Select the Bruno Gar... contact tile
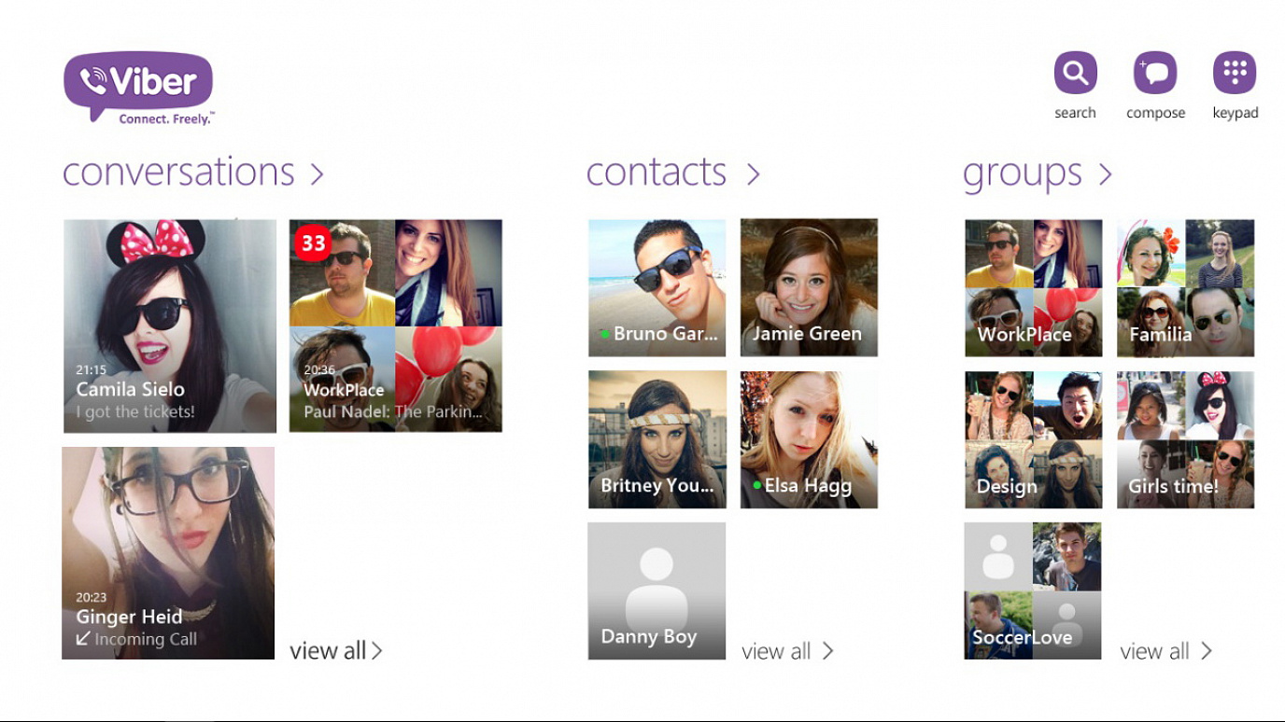This screenshot has width=1285, height=722. coord(657,287)
